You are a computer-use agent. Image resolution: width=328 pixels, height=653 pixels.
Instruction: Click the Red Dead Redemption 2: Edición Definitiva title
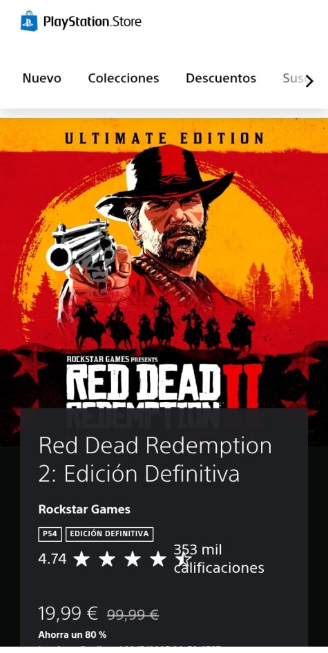pos(155,460)
